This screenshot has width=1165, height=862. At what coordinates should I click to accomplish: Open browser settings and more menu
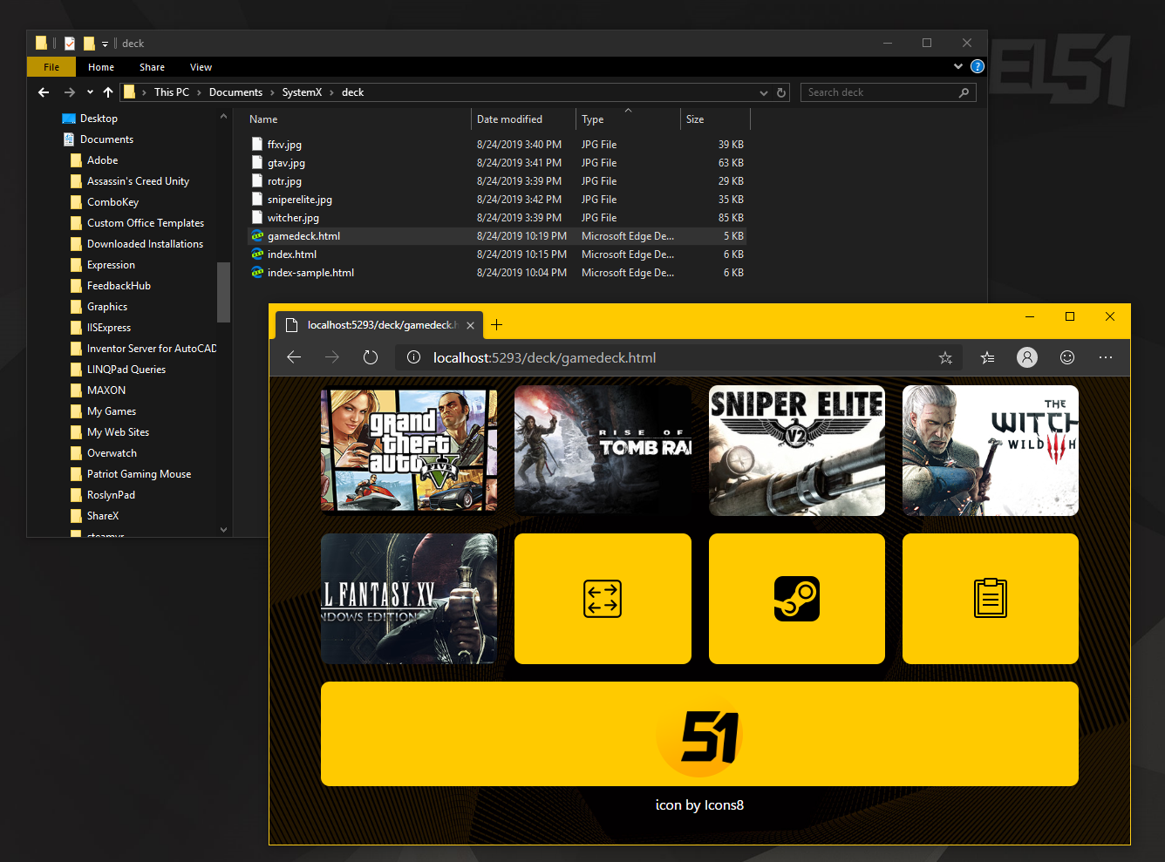click(1106, 357)
